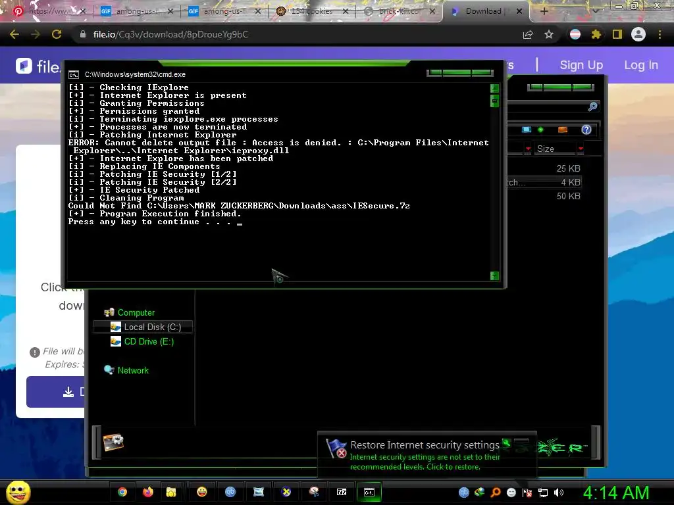The width and height of the screenshot is (674, 505).
Task: Click the network tray icon
Action: tap(543, 493)
